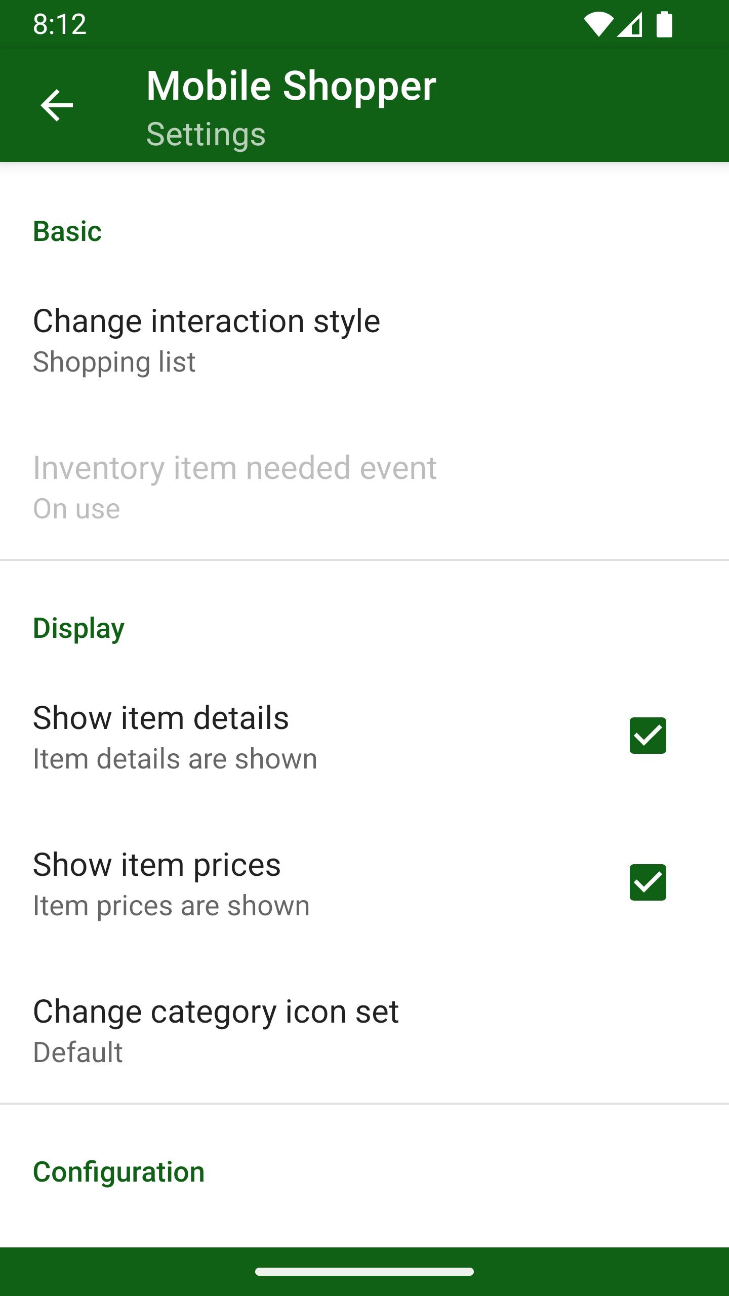The image size is (729, 1296).
Task: Uncheck the Show item prices checkbox
Action: 647,882
